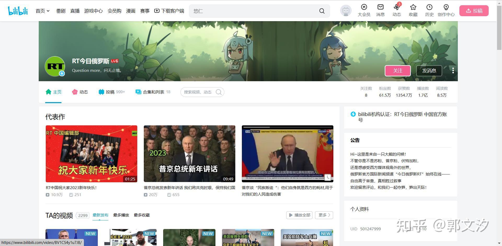The width and height of the screenshot is (502, 246).
Task: Open the user avatar in header
Action: pos(346,11)
